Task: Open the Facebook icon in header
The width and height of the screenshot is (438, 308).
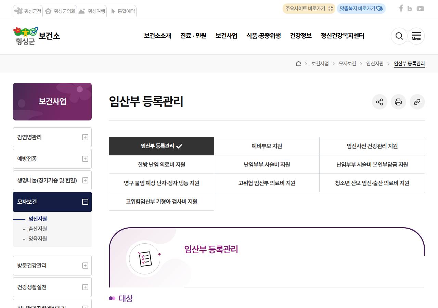Action: pyautogui.click(x=401, y=9)
